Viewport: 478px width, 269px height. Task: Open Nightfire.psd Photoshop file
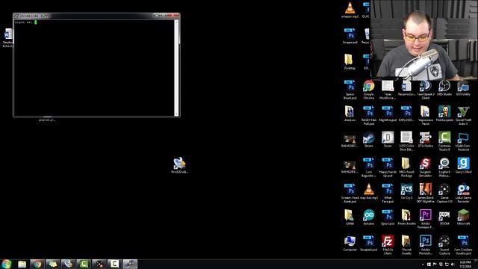coord(388,114)
